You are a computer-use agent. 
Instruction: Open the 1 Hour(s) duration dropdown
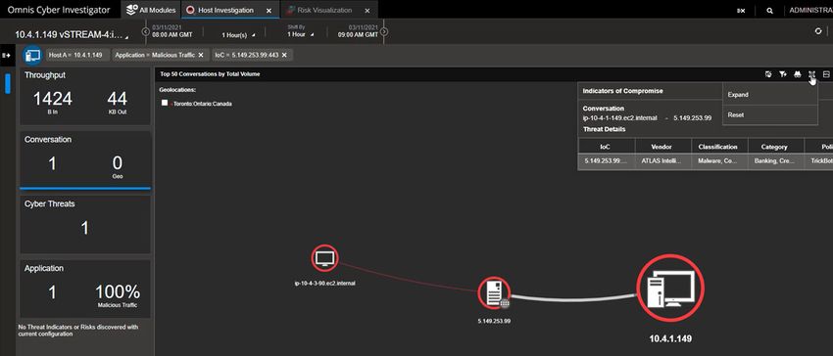click(x=237, y=35)
